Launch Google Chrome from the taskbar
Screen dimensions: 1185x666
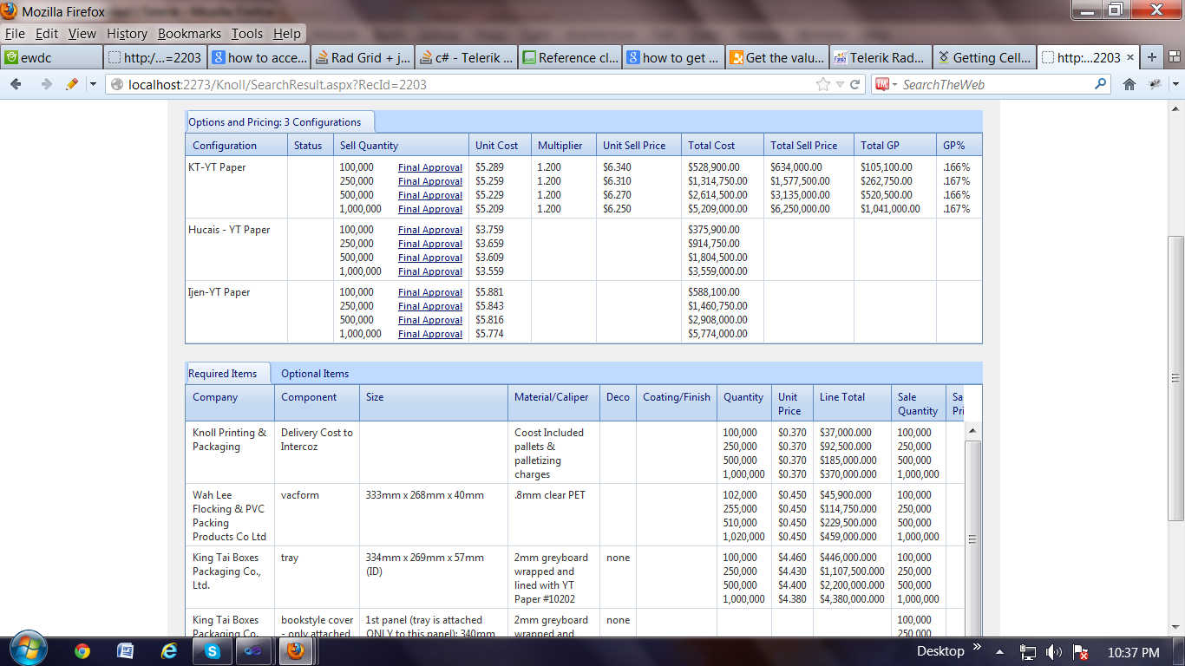(x=82, y=650)
